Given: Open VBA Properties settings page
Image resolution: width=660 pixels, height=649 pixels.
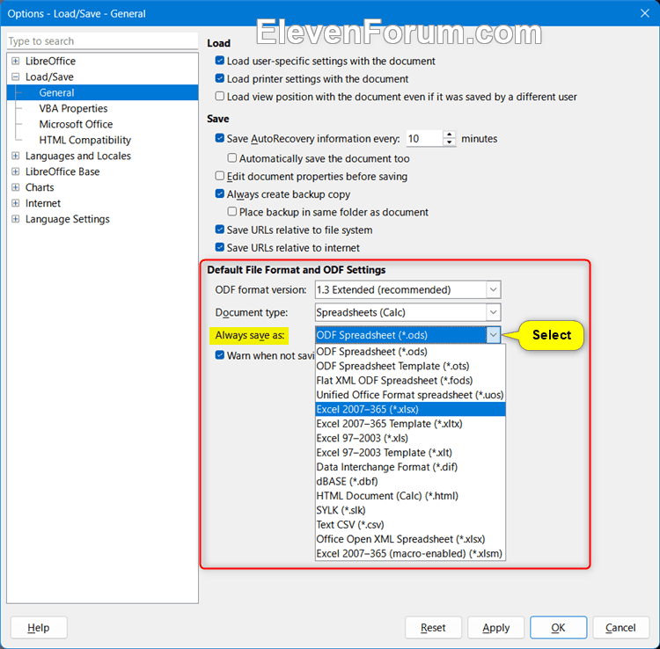Looking at the screenshot, I should (73, 108).
